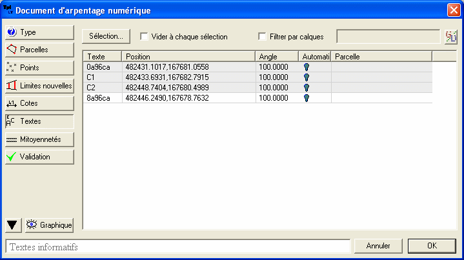Open the Type section
The height and width of the screenshot is (260, 464).
(x=39, y=32)
